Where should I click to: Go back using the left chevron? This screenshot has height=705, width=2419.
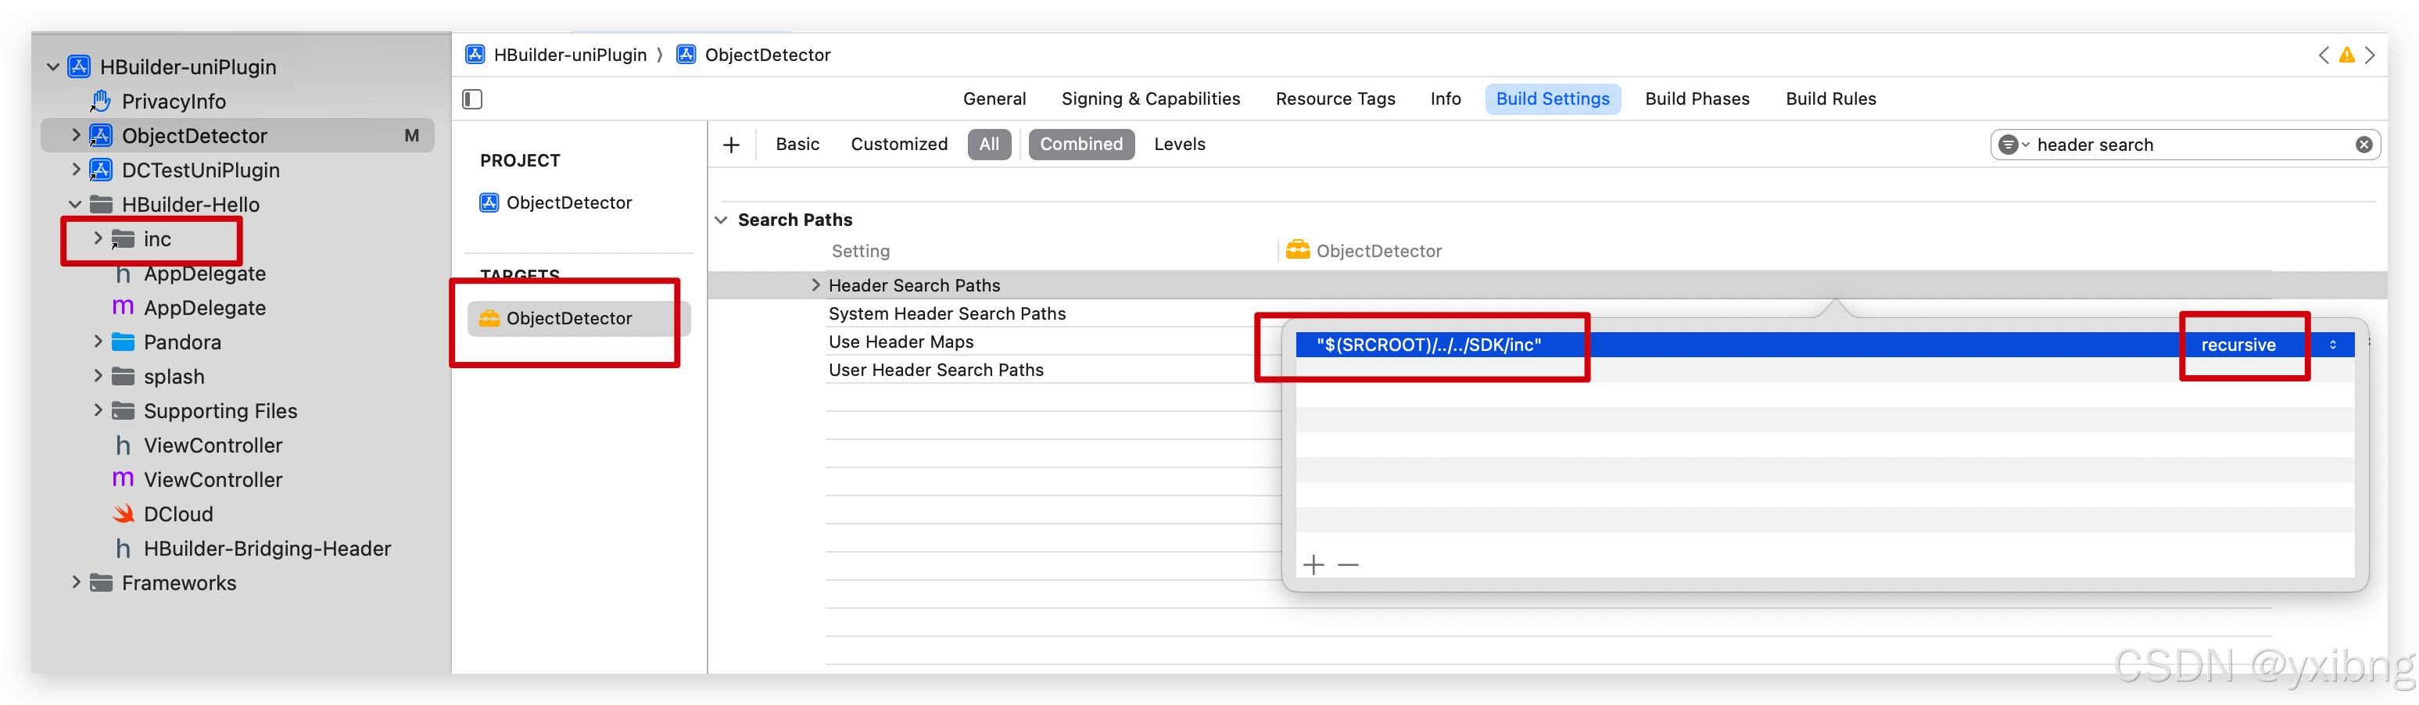click(2323, 55)
